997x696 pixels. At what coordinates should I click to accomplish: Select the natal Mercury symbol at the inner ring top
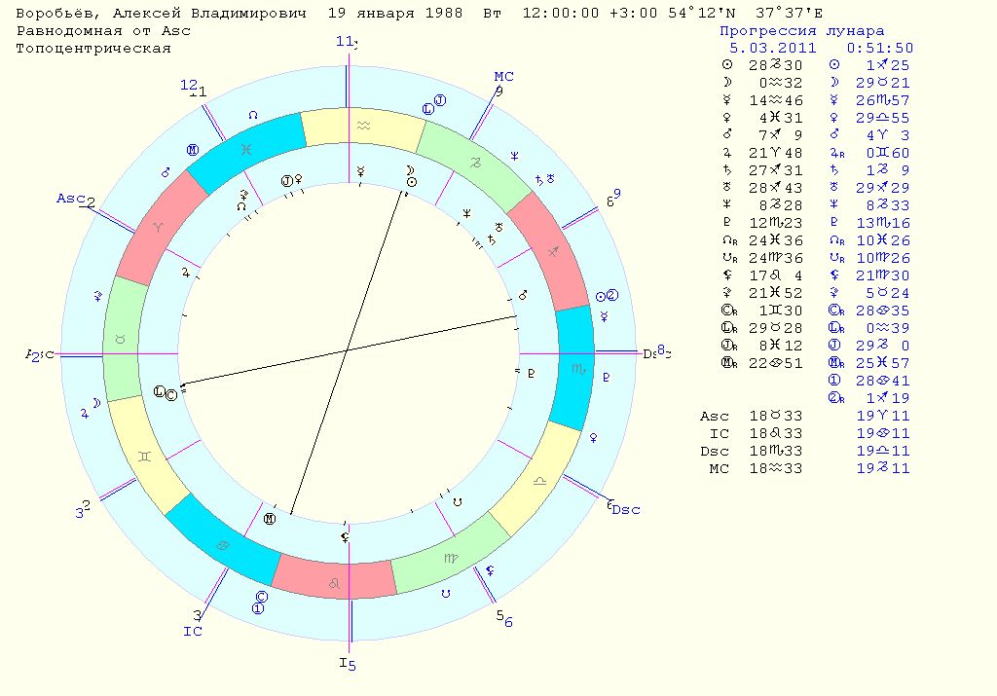click(x=360, y=171)
